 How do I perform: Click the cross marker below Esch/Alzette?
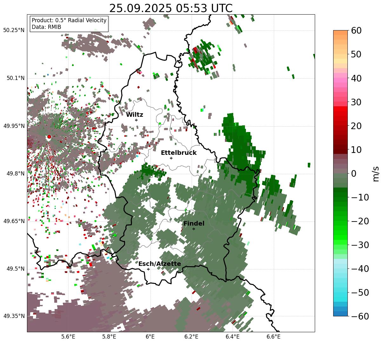(148, 269)
